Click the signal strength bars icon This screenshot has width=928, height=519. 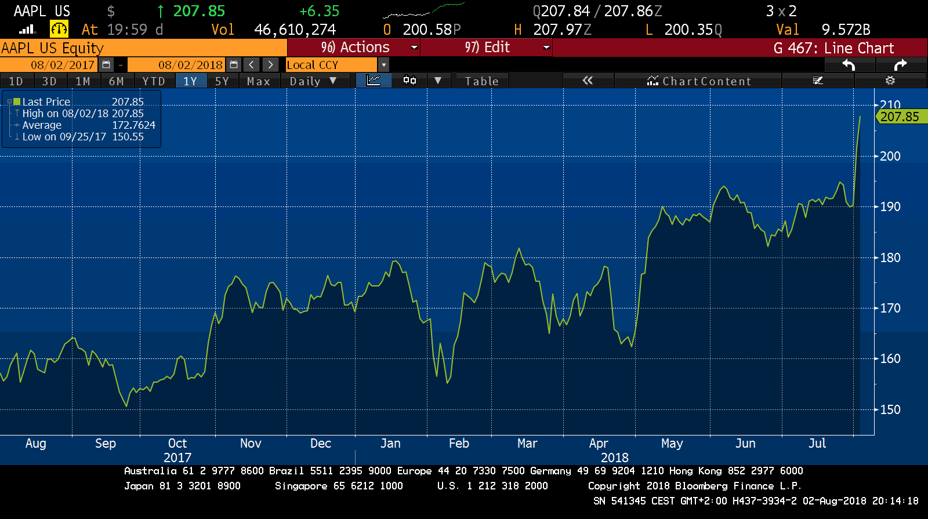coord(27,29)
